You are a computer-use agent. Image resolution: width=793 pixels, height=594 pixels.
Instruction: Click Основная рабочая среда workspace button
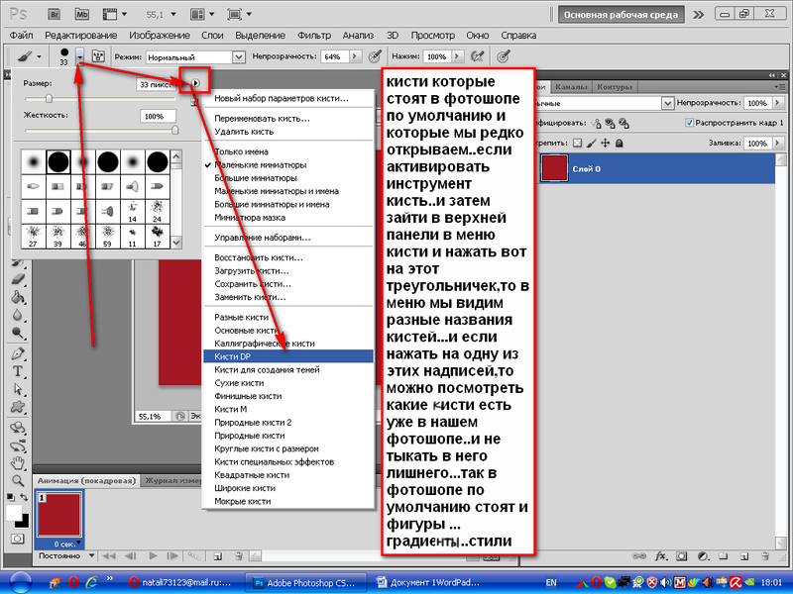[621, 15]
